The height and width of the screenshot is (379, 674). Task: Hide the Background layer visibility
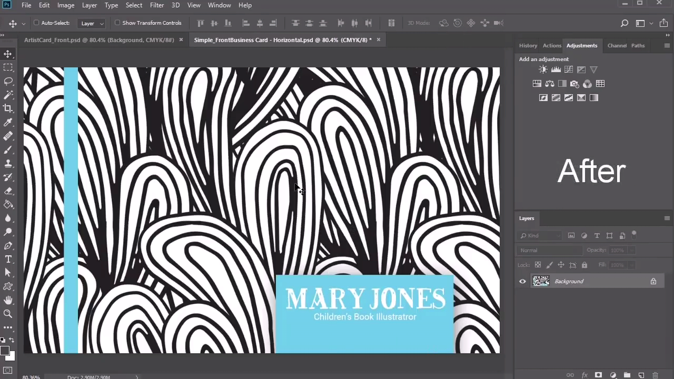point(522,282)
